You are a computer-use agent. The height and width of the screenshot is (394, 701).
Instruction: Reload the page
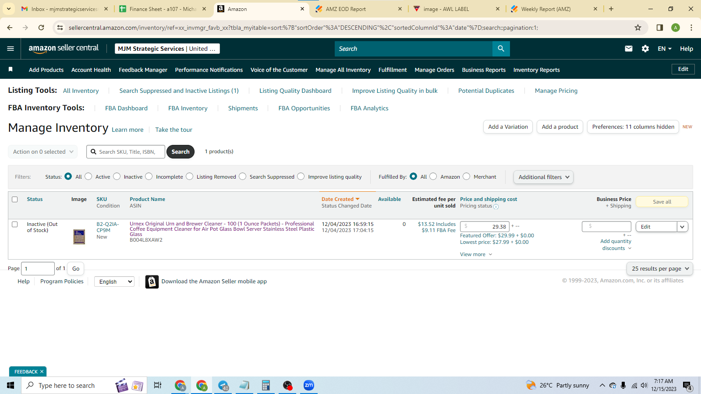click(x=41, y=28)
